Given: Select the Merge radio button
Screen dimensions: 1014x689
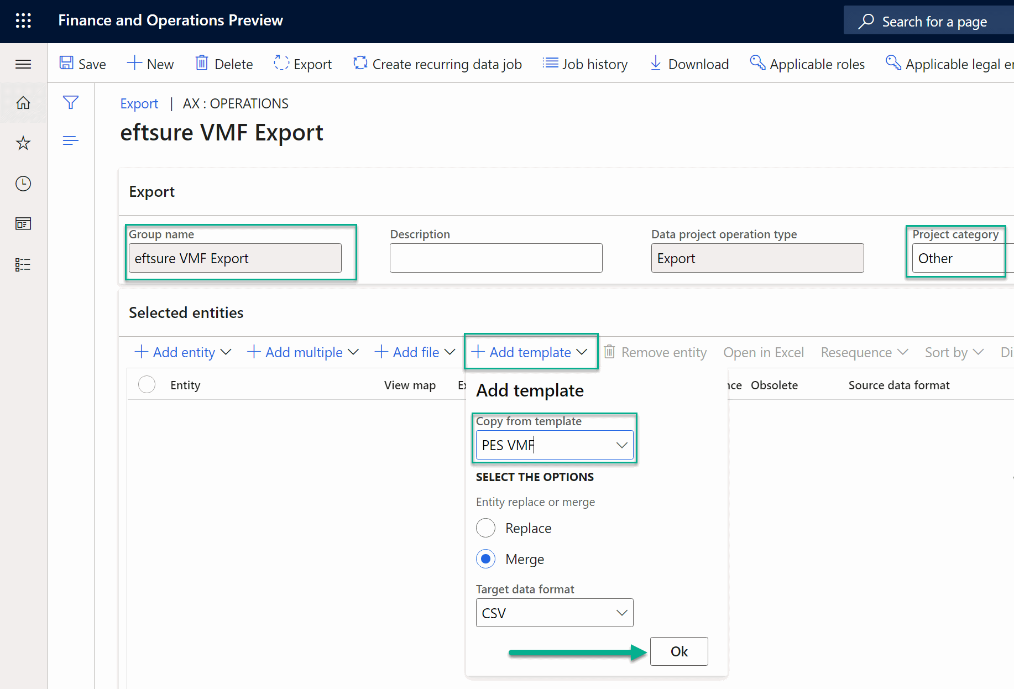Looking at the screenshot, I should [x=486, y=559].
